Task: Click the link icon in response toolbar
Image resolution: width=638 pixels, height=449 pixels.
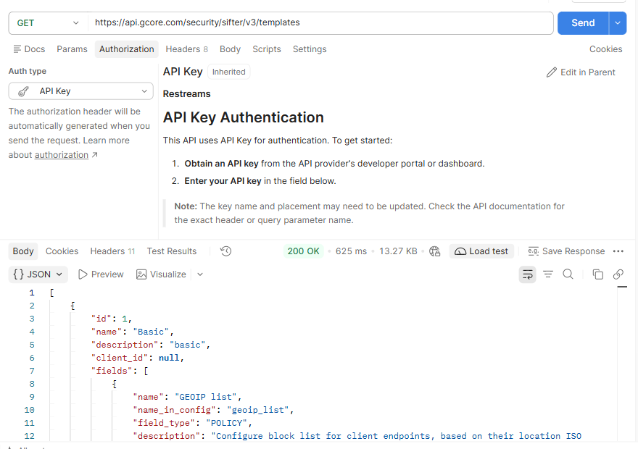Action: pos(618,274)
